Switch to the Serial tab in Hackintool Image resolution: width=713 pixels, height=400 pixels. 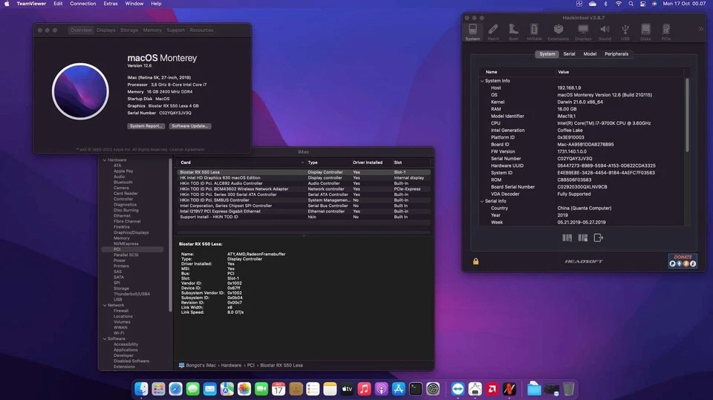[569, 54]
